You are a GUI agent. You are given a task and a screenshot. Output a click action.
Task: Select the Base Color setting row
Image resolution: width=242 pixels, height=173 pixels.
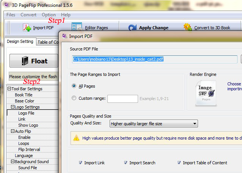point(33,101)
